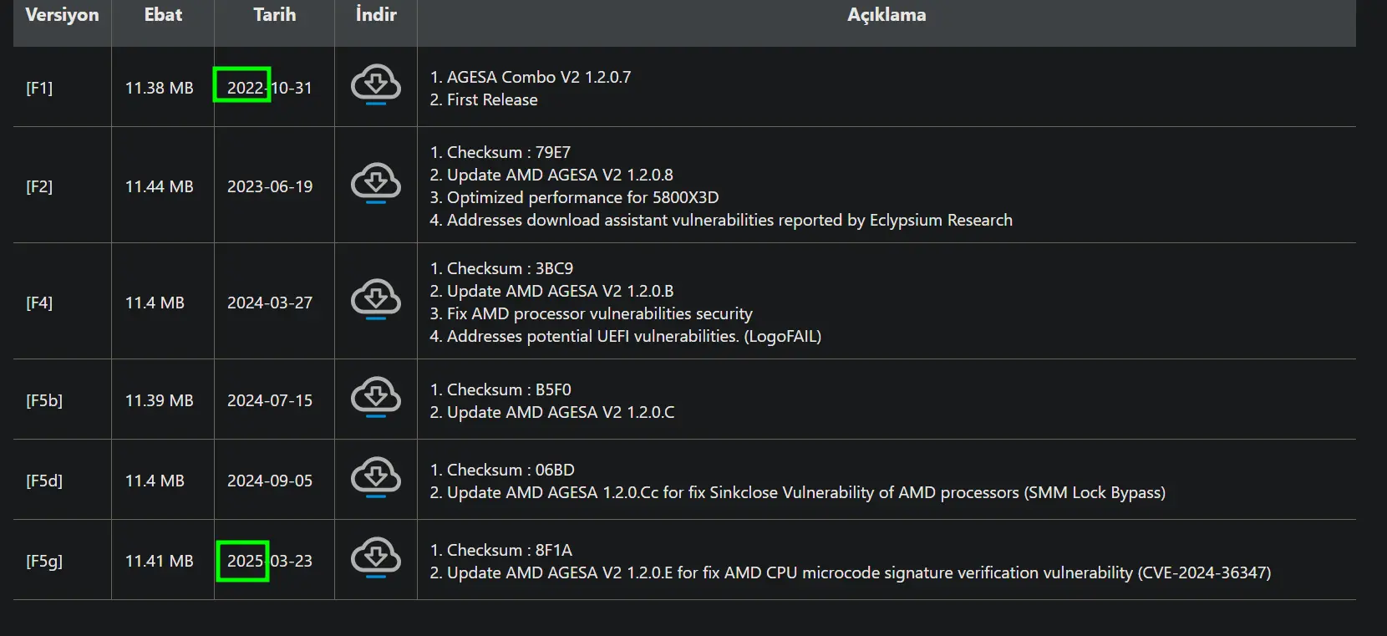Image resolution: width=1387 pixels, height=636 pixels.
Task: Click Update AMD AGESA V2 1.2.0.B line
Action: (551, 291)
